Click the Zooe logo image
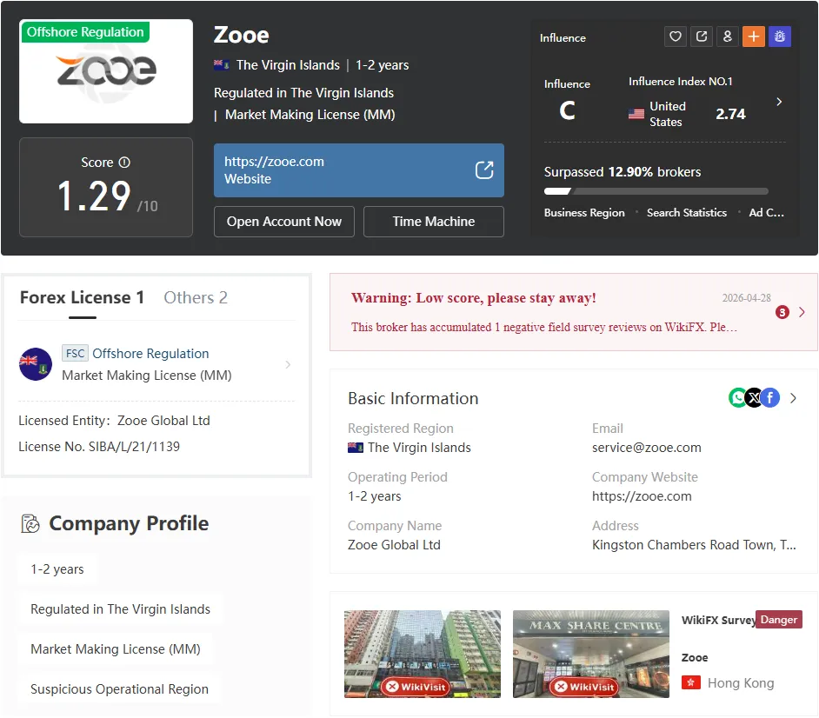This screenshot has width=819, height=718. coord(106,71)
